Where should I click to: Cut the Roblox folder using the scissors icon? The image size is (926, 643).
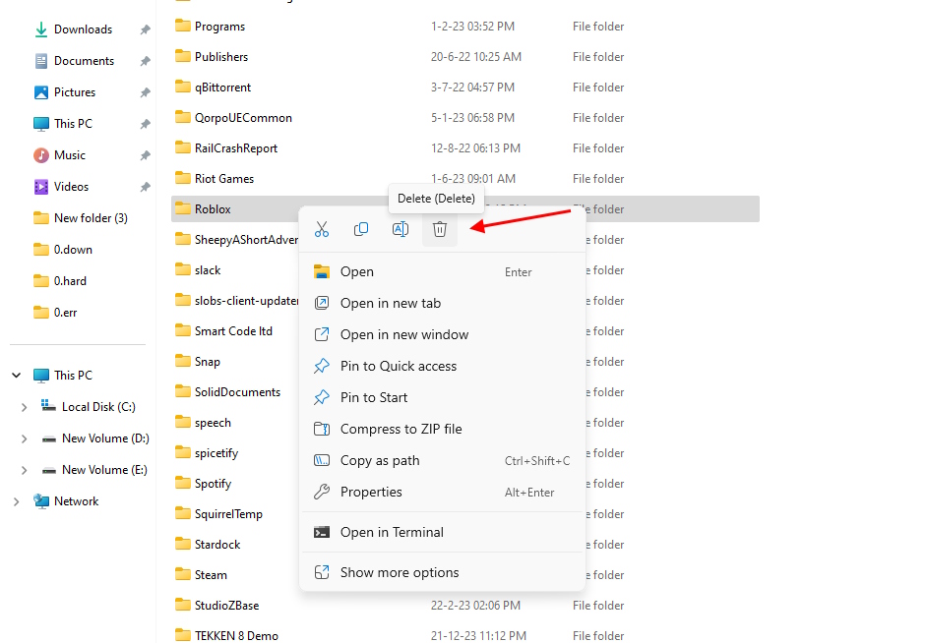tap(322, 228)
